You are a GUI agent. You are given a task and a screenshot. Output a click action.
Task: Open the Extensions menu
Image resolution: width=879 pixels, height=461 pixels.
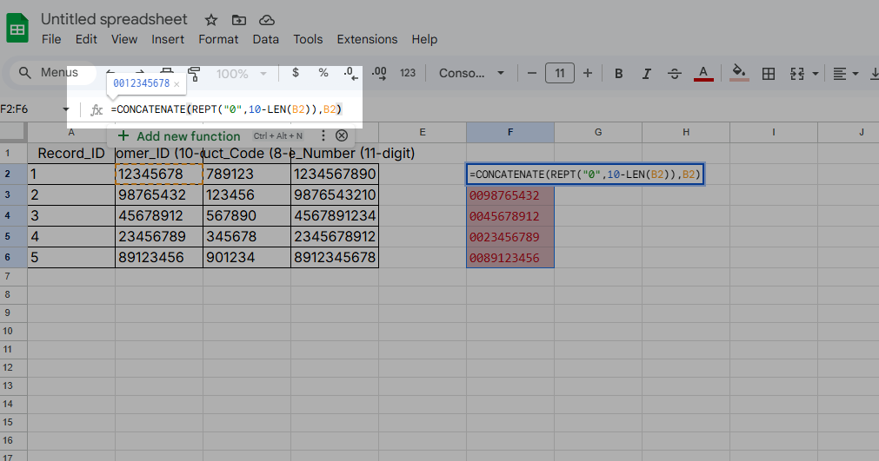[x=367, y=39]
